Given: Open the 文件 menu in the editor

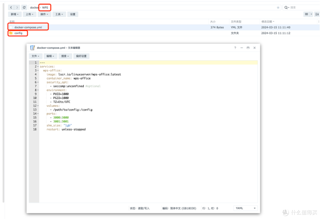Looking at the screenshot, I should pyautogui.click(x=36, y=56).
